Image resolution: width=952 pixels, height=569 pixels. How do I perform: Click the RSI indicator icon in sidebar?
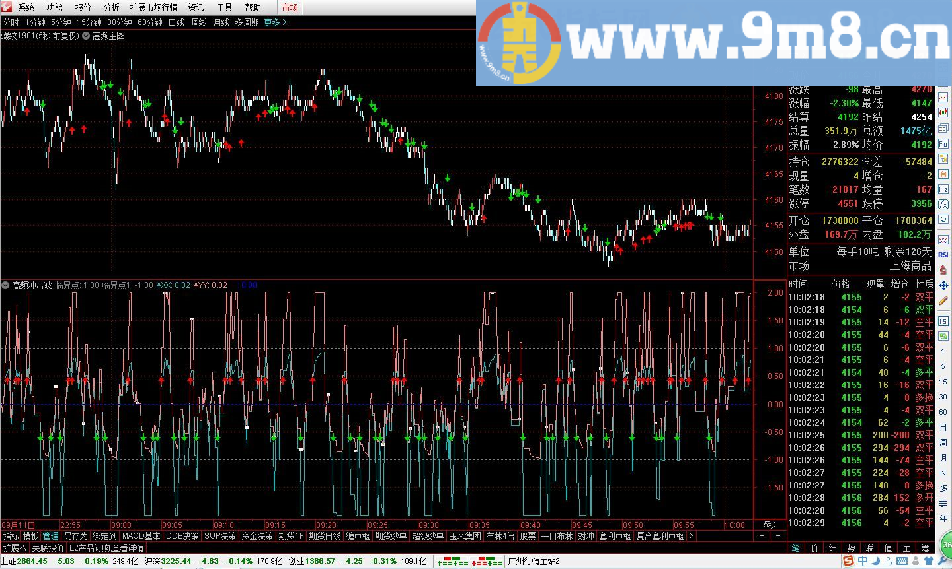(943, 255)
